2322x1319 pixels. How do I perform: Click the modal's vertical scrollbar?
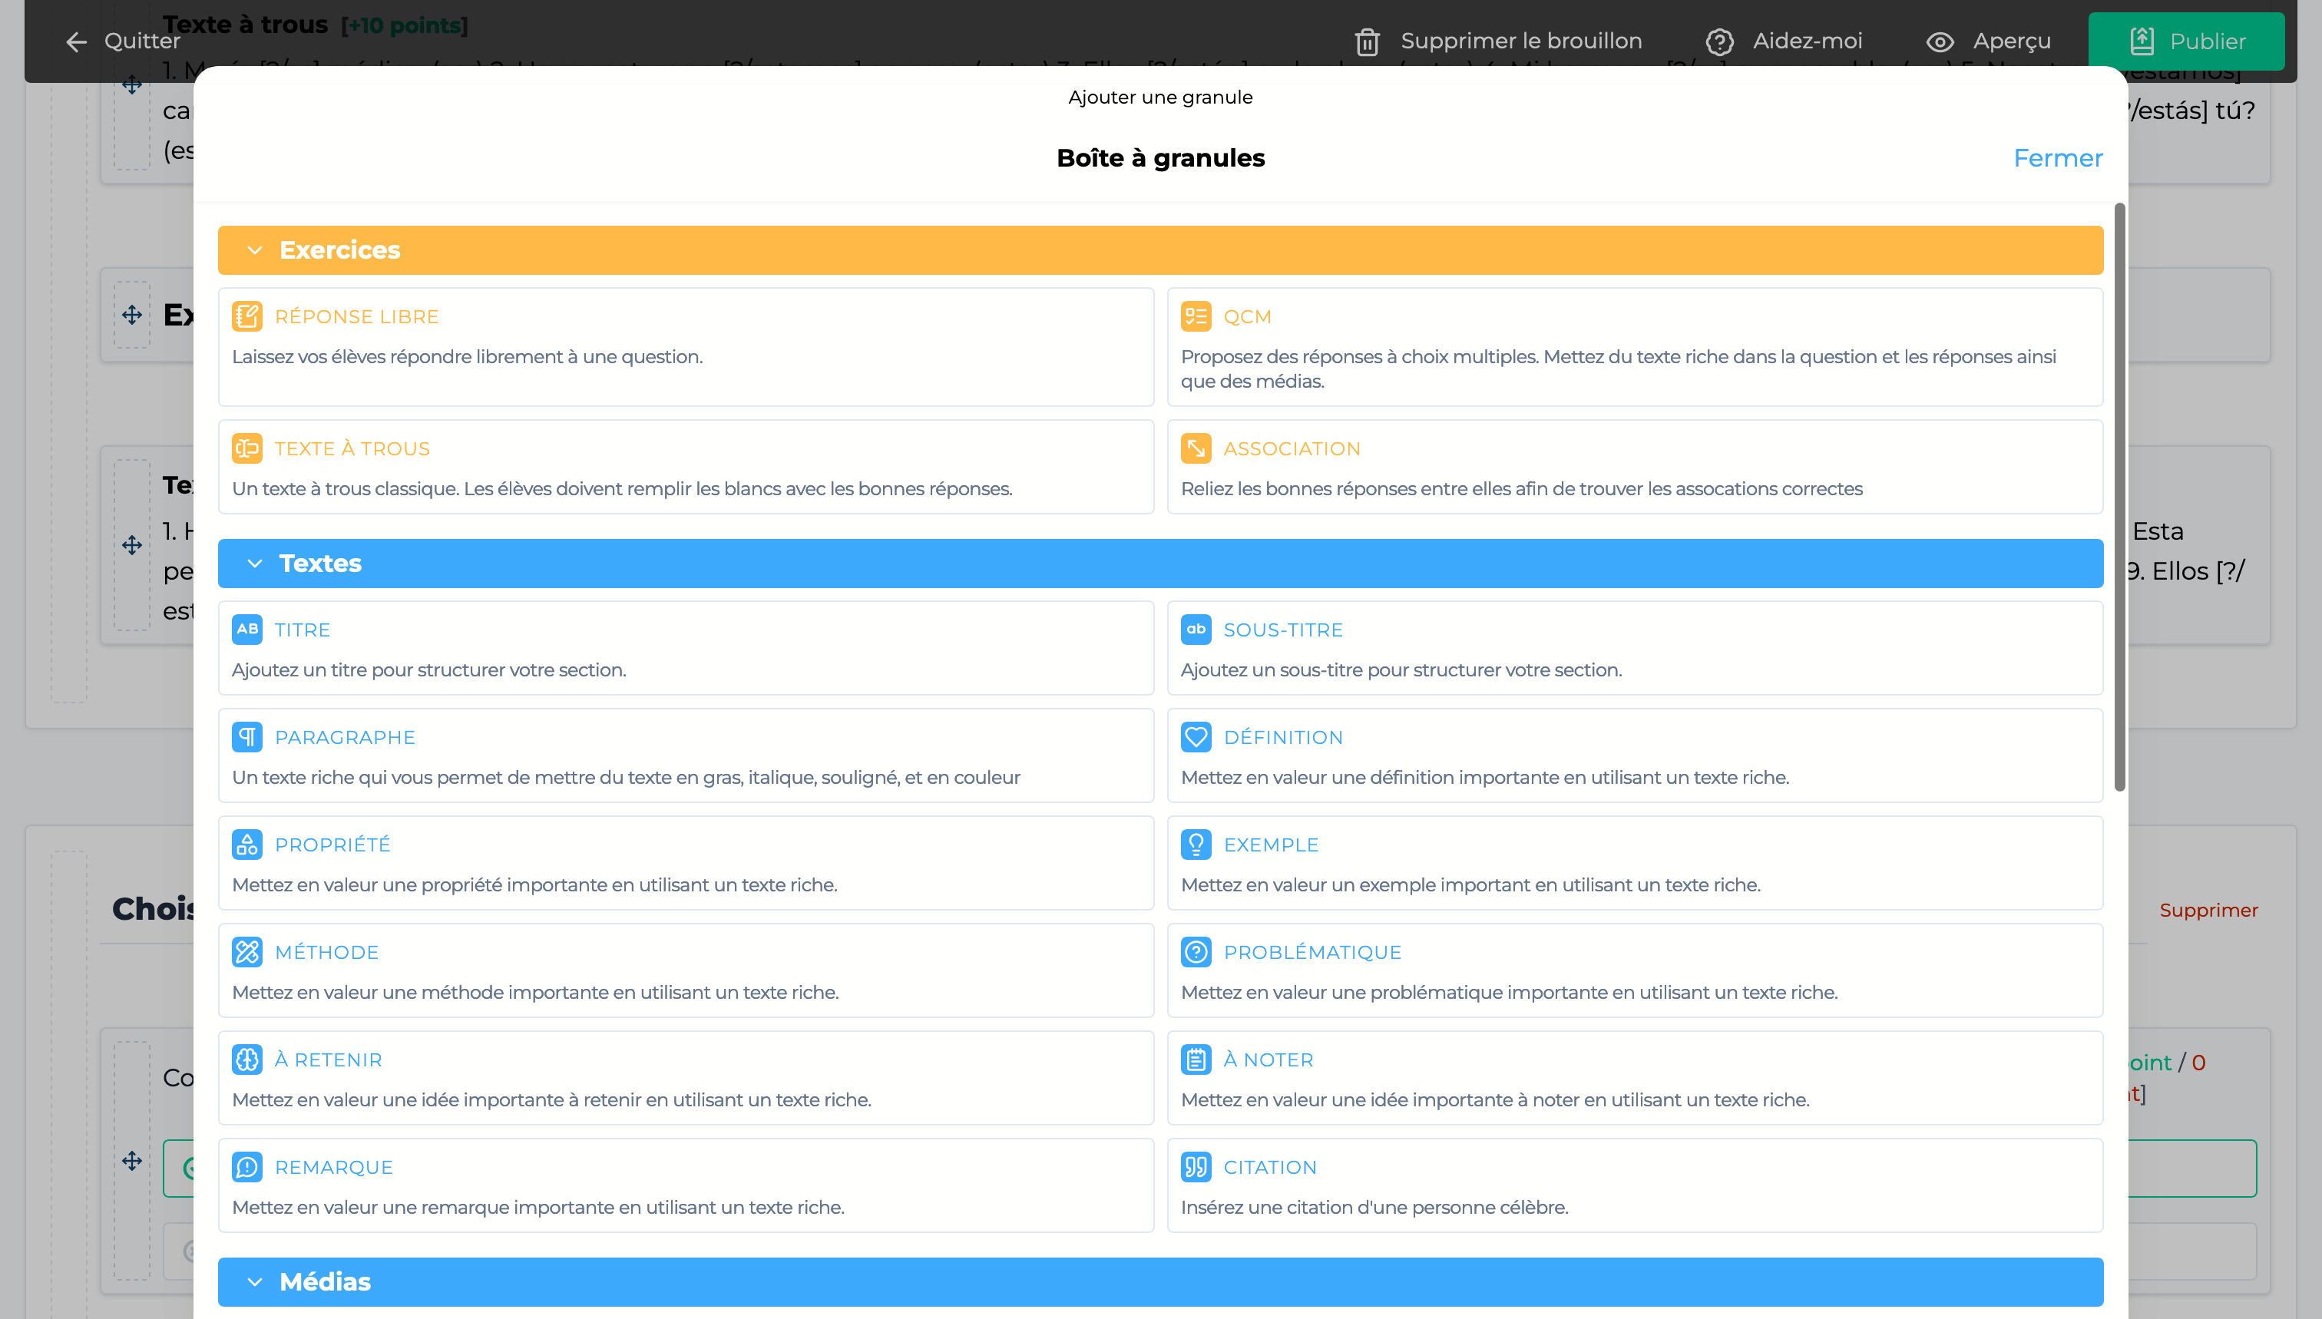point(2119,498)
